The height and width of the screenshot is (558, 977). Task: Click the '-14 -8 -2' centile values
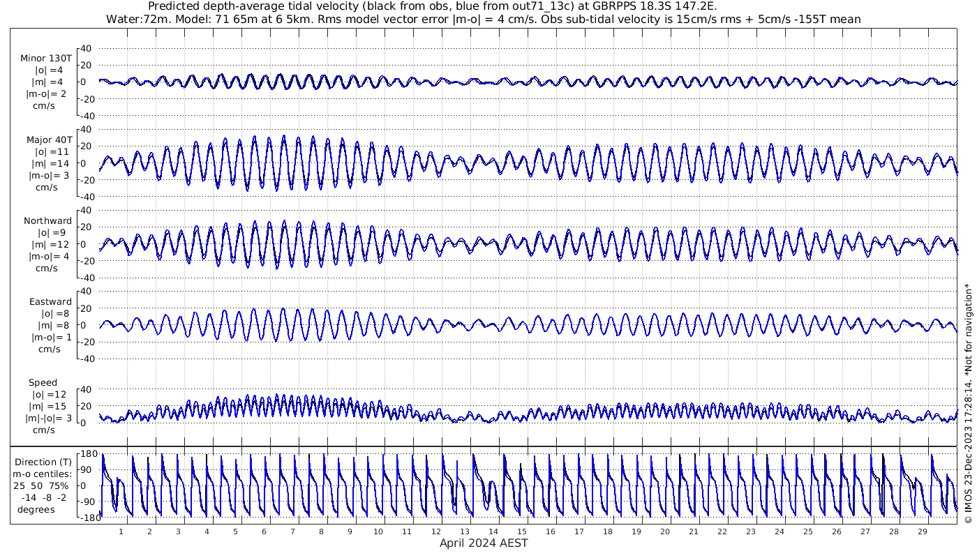(x=45, y=497)
